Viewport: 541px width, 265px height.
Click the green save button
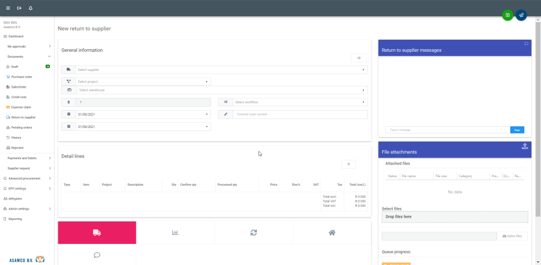[x=508, y=15]
